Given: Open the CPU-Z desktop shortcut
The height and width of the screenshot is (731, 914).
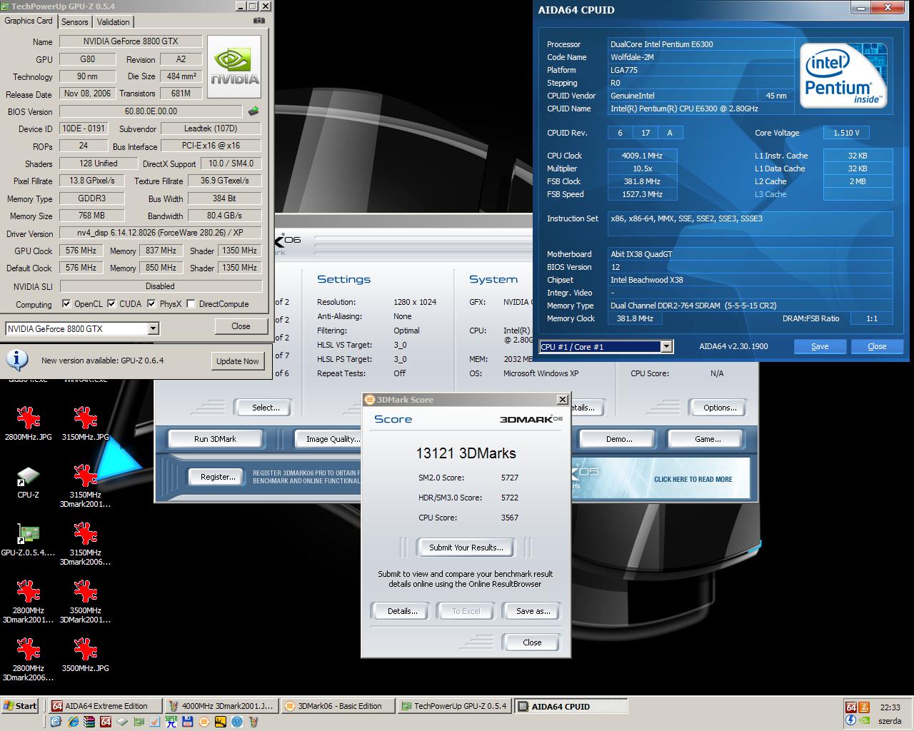Looking at the screenshot, I should [28, 483].
